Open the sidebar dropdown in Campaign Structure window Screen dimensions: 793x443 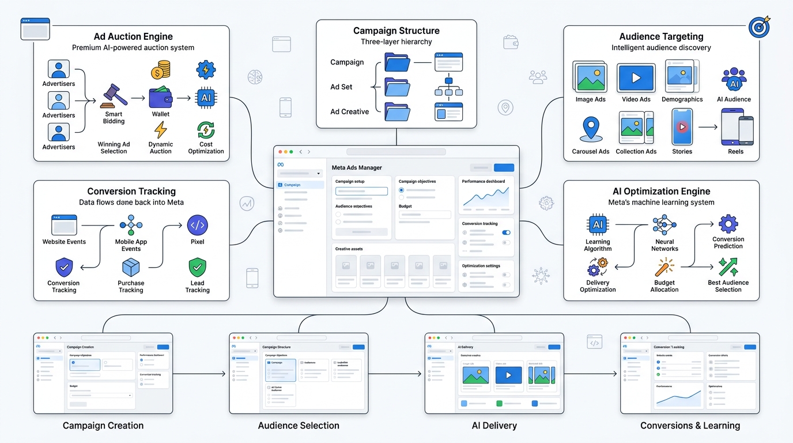pyautogui.click(x=246, y=351)
